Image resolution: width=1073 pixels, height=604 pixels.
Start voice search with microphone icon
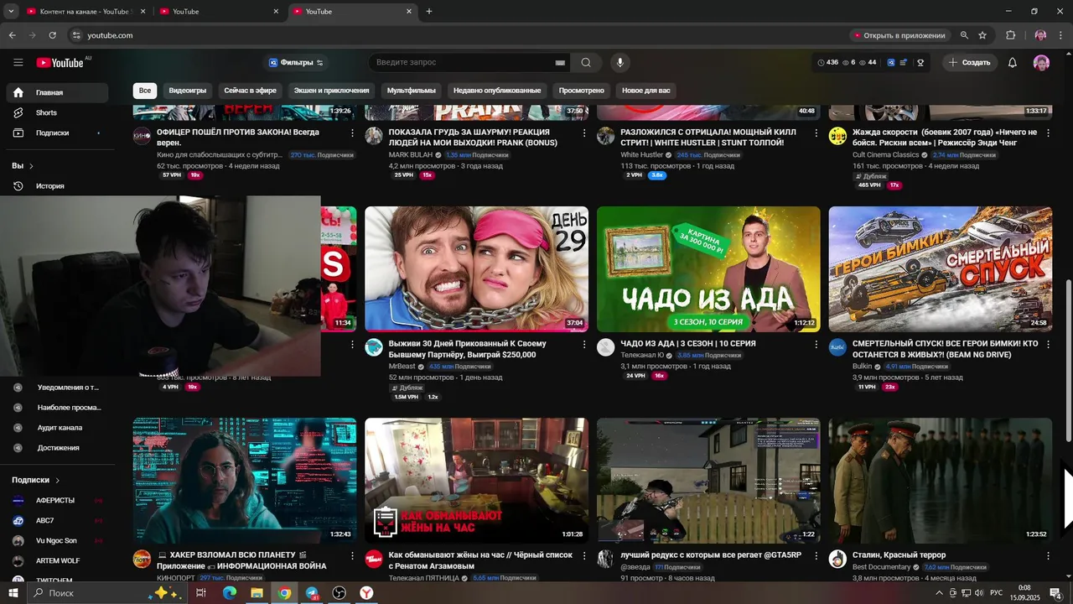tap(620, 62)
